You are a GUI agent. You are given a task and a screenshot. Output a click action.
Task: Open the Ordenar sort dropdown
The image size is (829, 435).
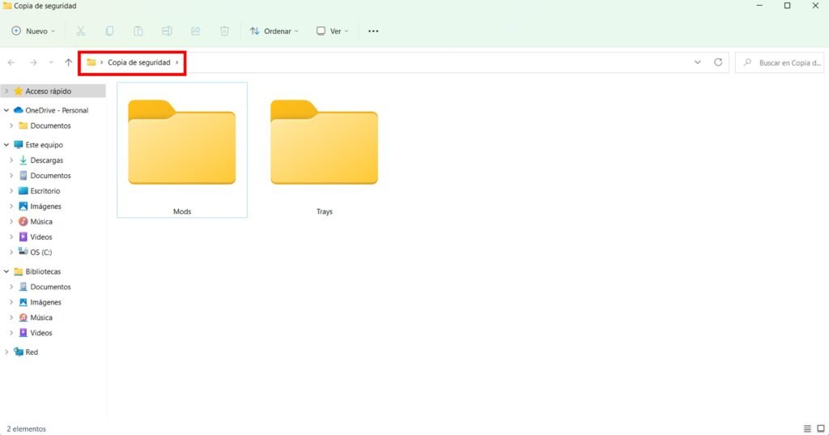(x=274, y=31)
